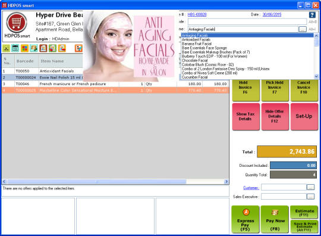Click the Quantity Total value box

294,175
